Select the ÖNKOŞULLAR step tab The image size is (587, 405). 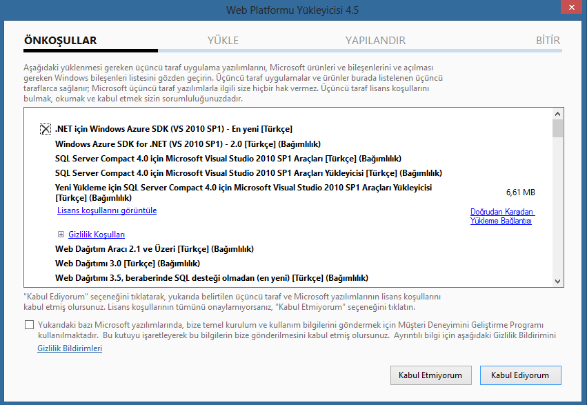[60, 41]
